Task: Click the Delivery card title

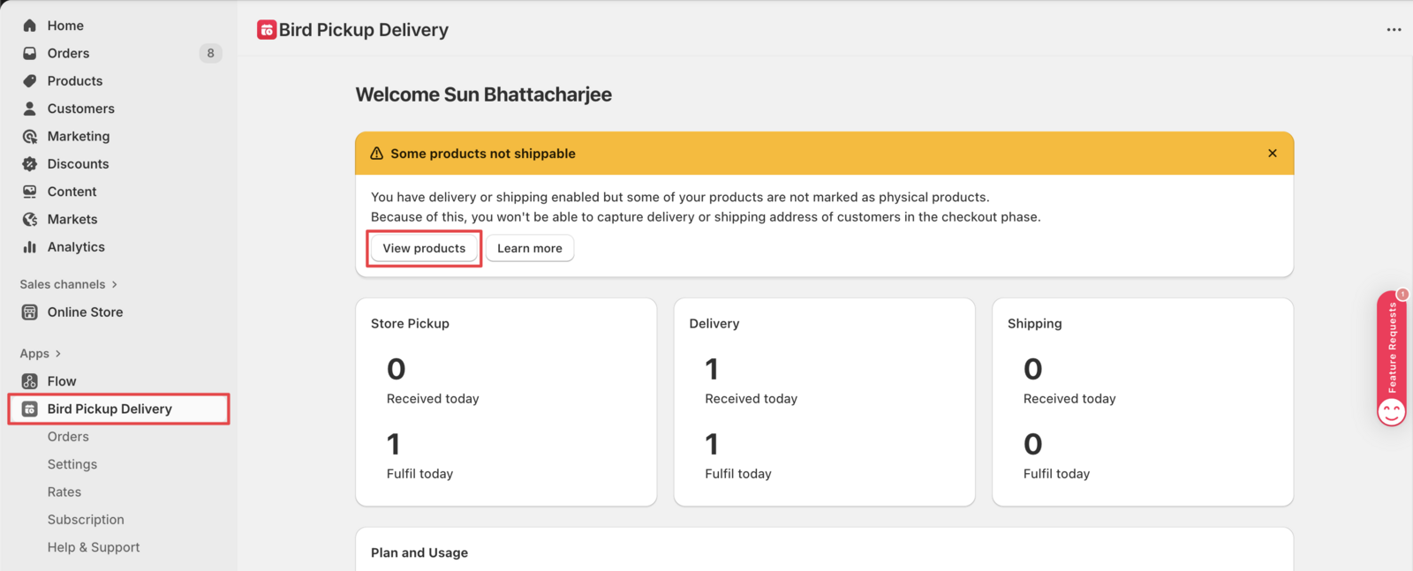Action: coord(714,324)
